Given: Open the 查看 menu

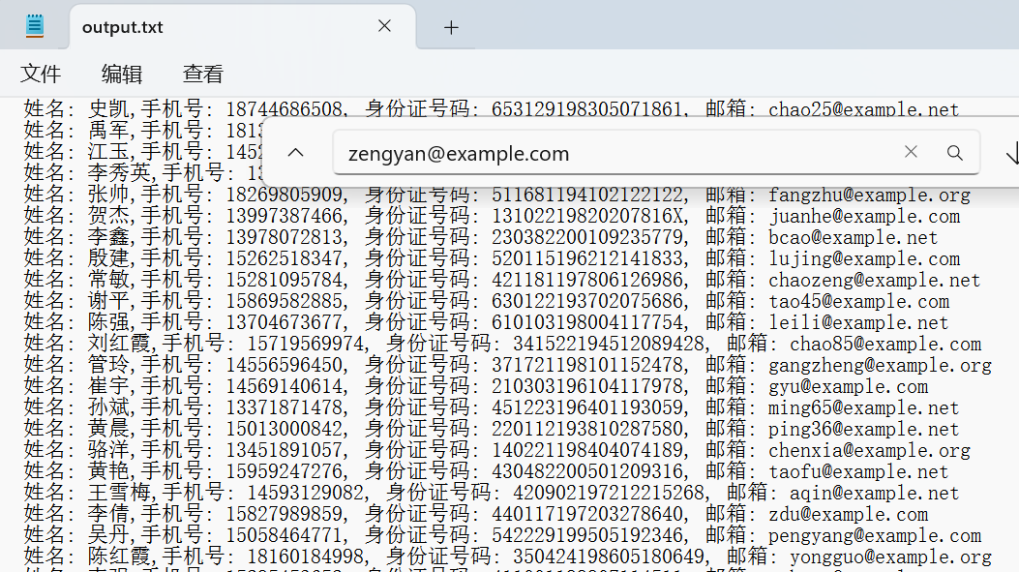Looking at the screenshot, I should point(203,74).
